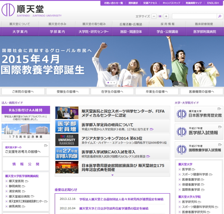Decrease text size with the minus button
Image resolution: width=224 pixels, height=214 pixels.
point(154,16)
